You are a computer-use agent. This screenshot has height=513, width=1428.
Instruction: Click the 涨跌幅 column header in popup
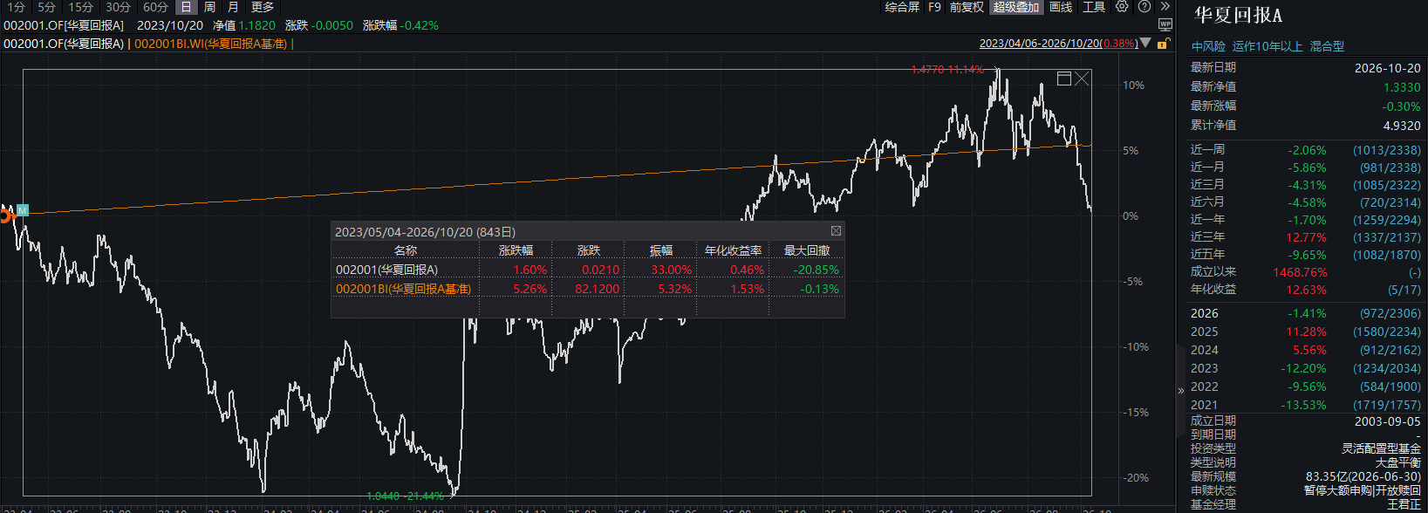pos(516,250)
